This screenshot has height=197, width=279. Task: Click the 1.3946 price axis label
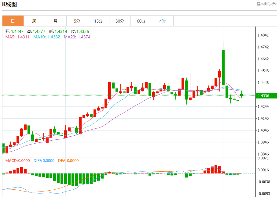coord(263,142)
